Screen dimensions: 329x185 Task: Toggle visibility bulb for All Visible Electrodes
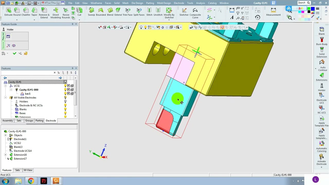65,98
